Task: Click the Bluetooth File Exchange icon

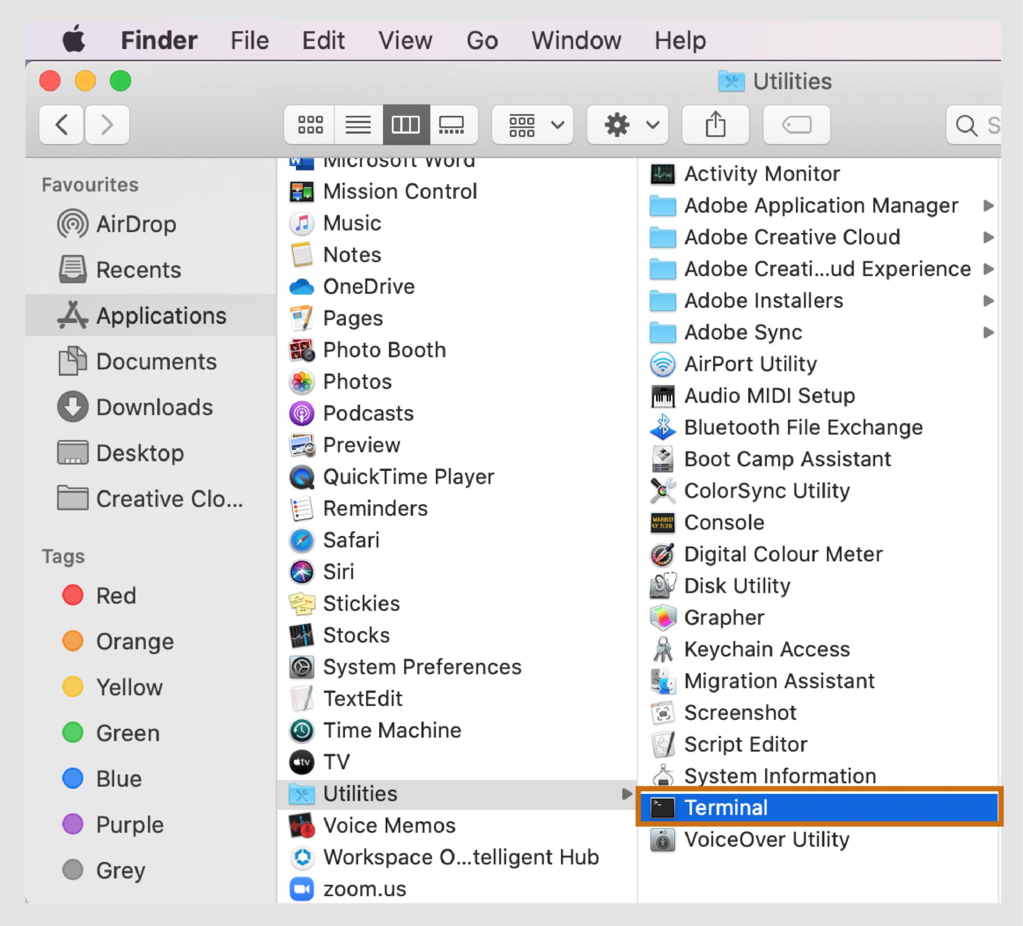Action: coord(663,427)
